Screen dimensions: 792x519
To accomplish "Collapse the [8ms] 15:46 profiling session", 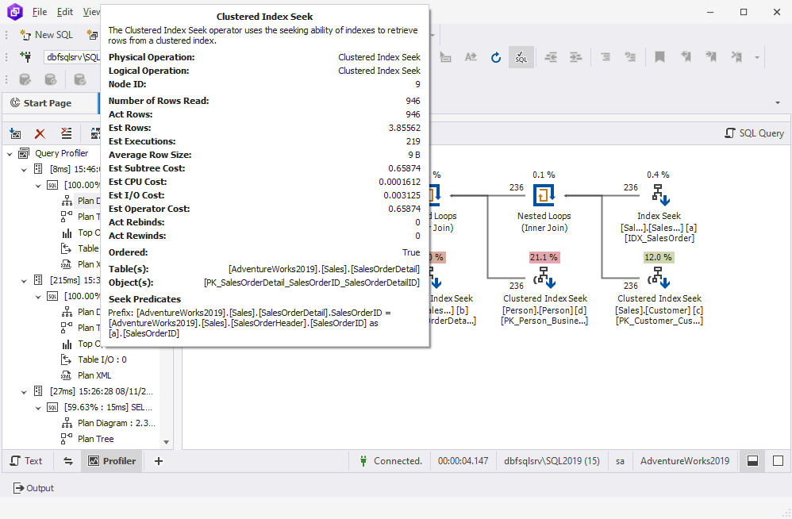I will (x=24, y=170).
